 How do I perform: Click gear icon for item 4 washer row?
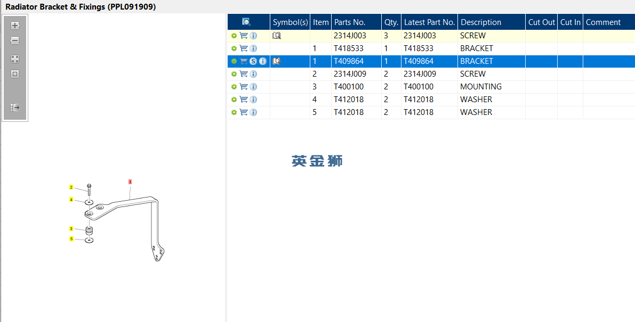234,100
